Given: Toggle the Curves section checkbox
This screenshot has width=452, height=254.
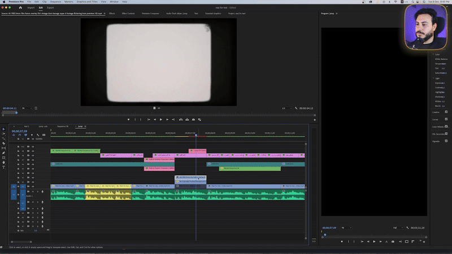Looking at the screenshot, I should click(446, 119).
